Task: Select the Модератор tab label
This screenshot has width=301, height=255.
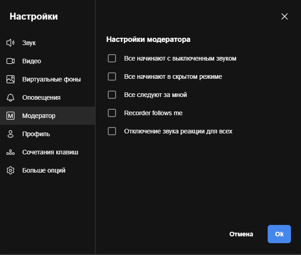Action: pyautogui.click(x=39, y=116)
